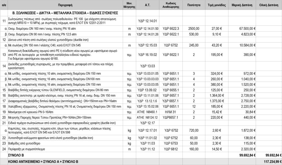Viewport: 282px width, 165px height.
Task: Click quantity cell '530,00'
Action: pyautogui.click(x=194, y=34)
